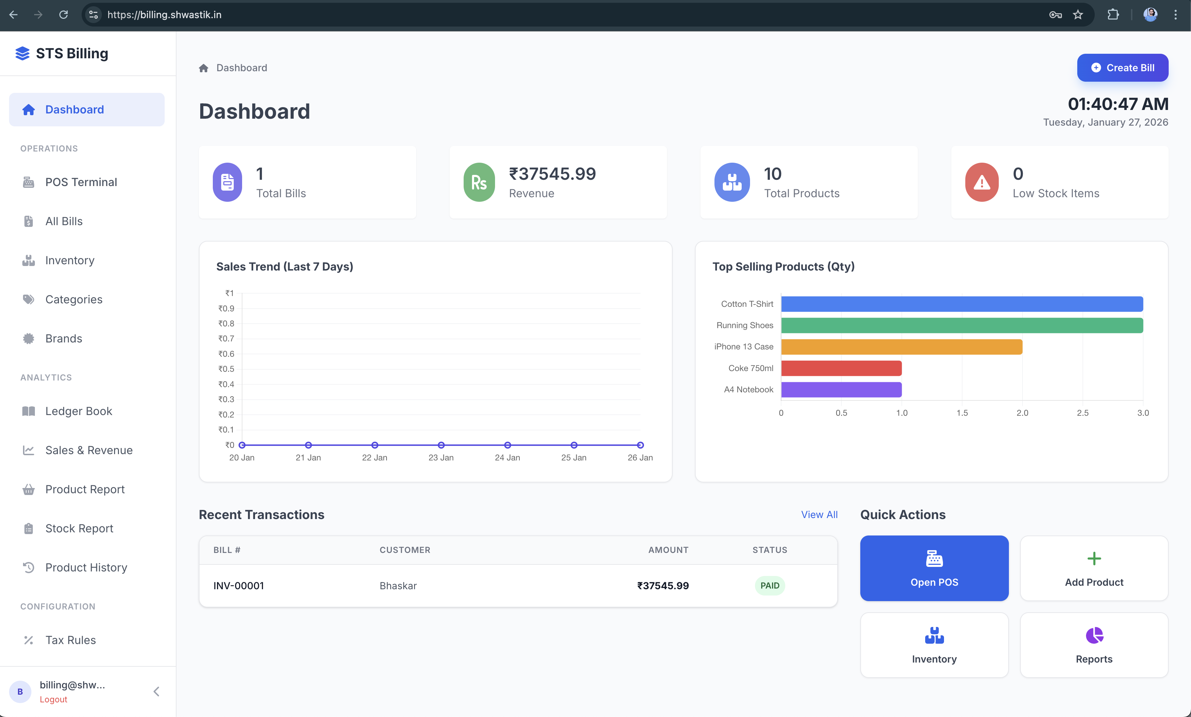Click the Inventory basket icon
This screenshot has height=717, width=1191.
coord(29,260)
